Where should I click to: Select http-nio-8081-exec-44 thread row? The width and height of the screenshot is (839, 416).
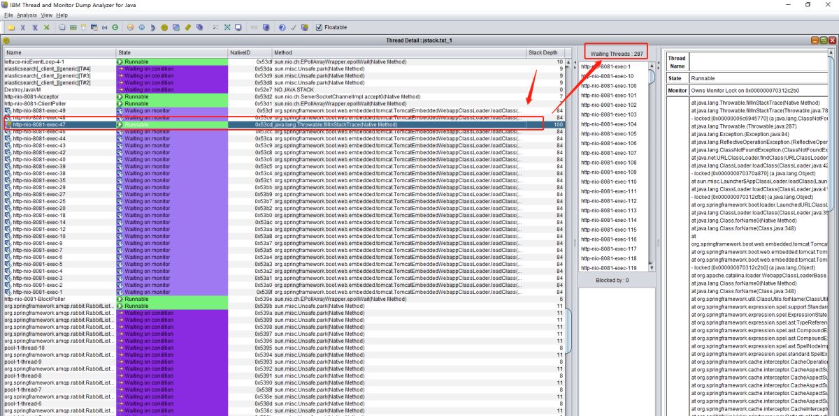[x=284, y=139]
